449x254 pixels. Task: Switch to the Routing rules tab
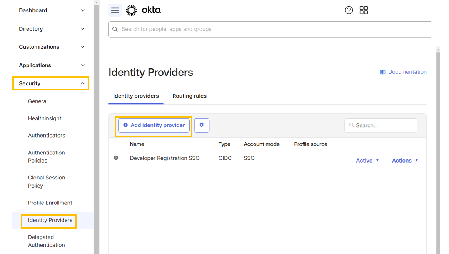(189, 96)
